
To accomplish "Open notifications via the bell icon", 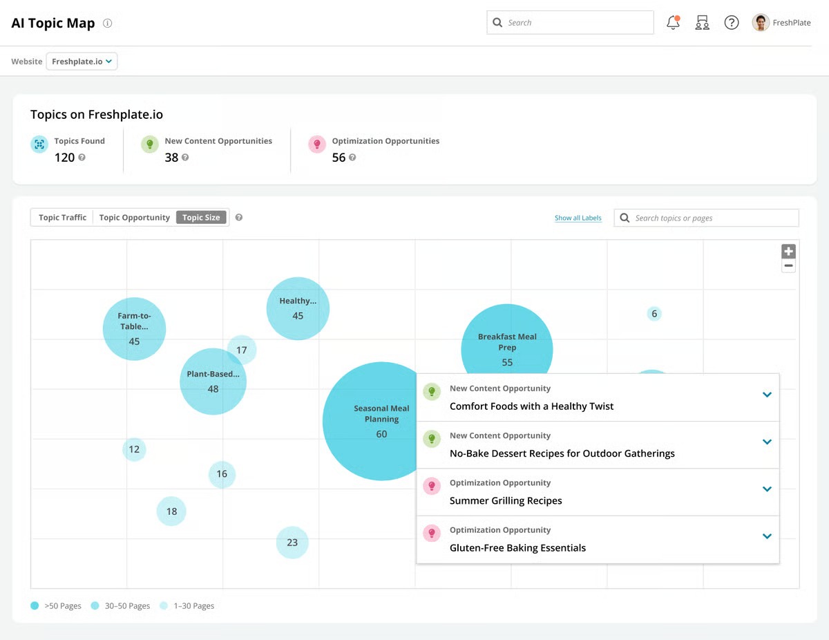I will [672, 22].
